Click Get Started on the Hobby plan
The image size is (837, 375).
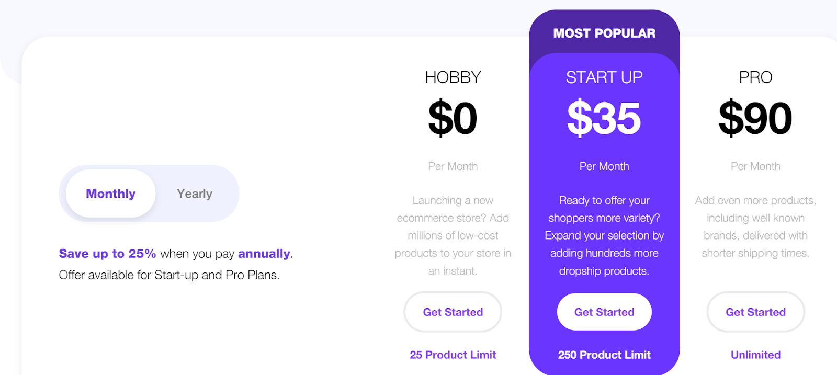point(452,312)
